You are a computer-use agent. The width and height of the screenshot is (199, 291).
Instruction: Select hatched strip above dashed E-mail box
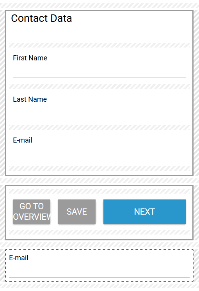[99, 245]
